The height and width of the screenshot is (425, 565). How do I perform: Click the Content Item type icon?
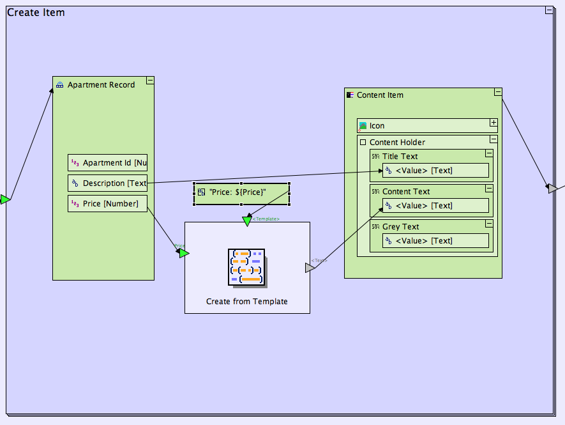[349, 95]
